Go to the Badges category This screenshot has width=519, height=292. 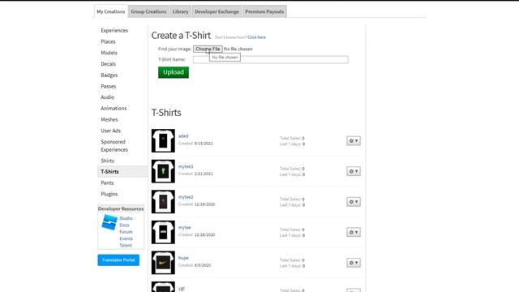click(109, 75)
